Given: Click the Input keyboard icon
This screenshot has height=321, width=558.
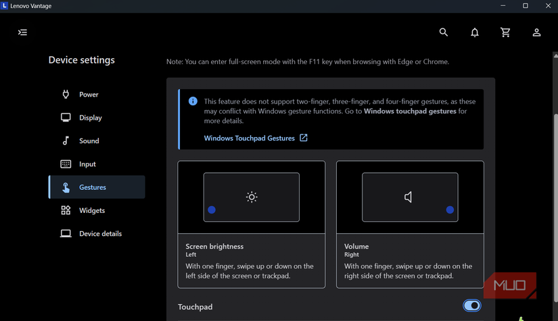Looking at the screenshot, I should (x=66, y=164).
